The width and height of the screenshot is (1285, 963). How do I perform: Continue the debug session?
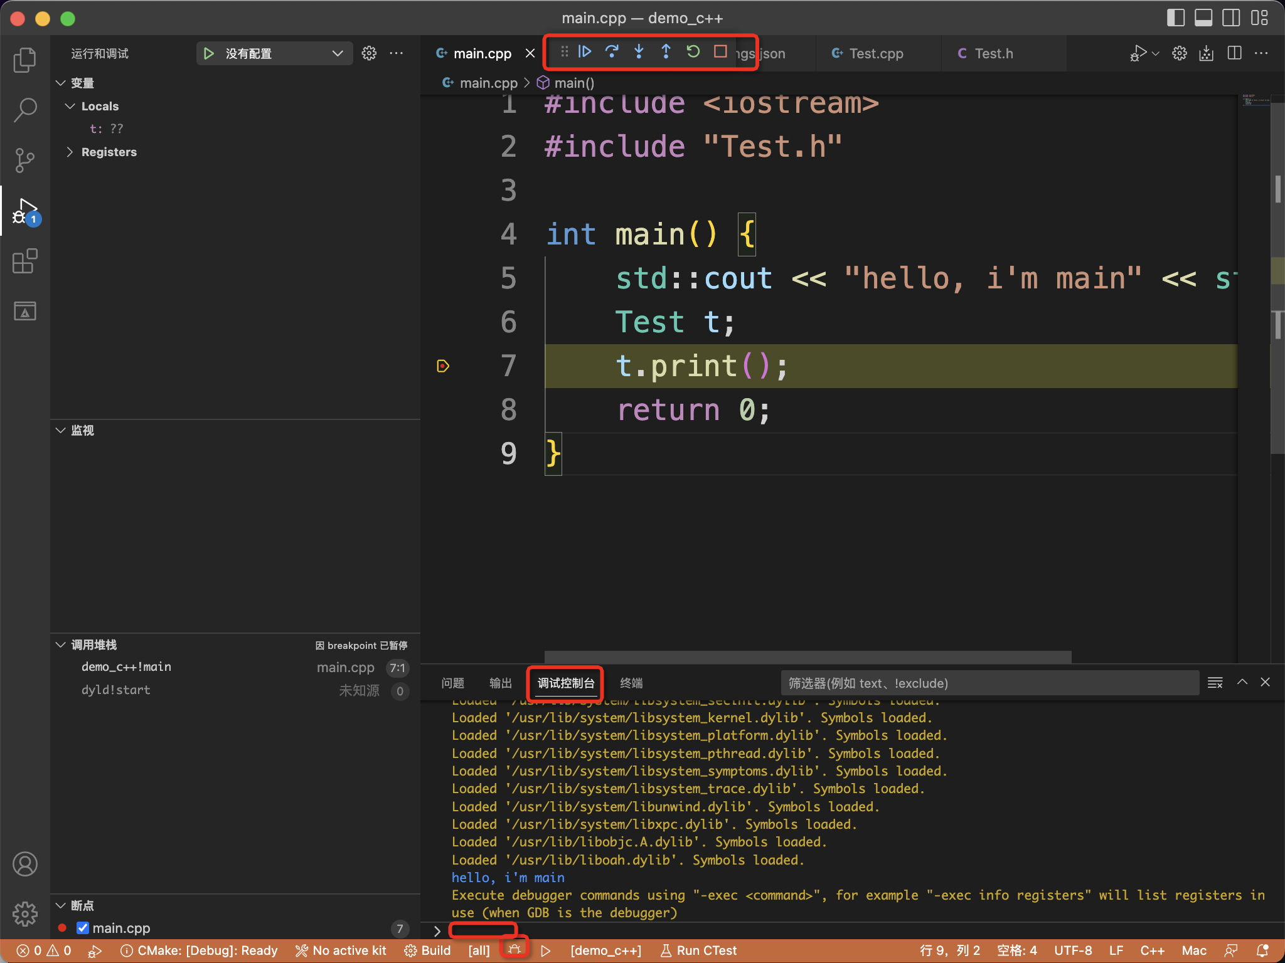[585, 51]
